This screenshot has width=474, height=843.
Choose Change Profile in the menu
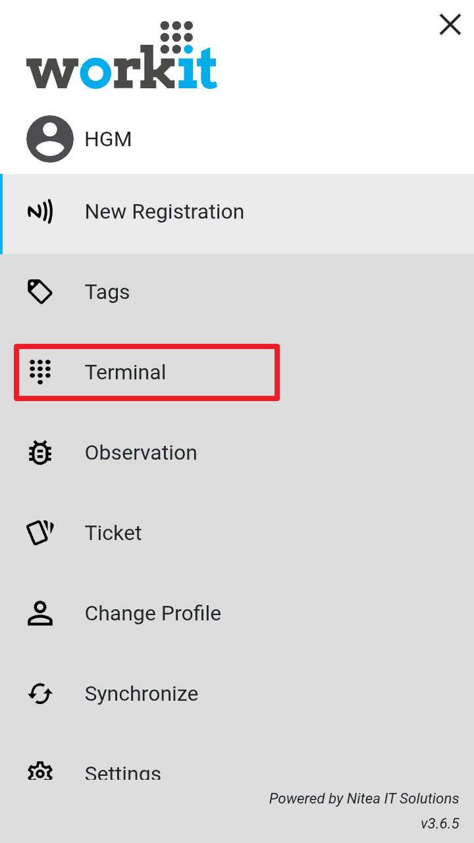[x=153, y=613]
